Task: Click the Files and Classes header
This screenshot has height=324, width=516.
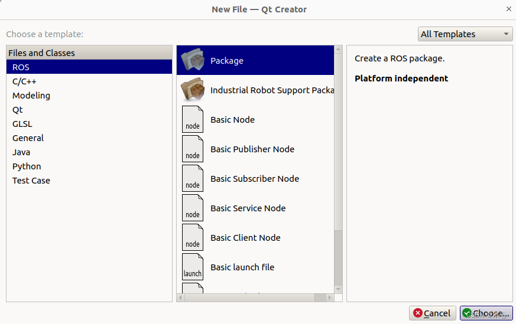Action: point(89,53)
